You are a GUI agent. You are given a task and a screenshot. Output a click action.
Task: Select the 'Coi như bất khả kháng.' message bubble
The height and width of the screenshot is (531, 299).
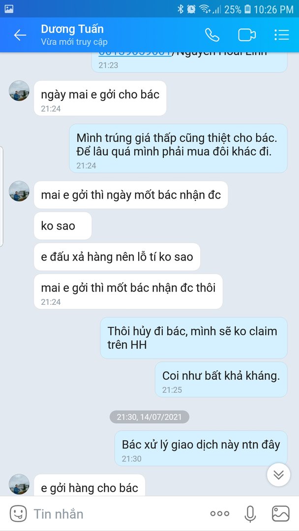point(221,379)
